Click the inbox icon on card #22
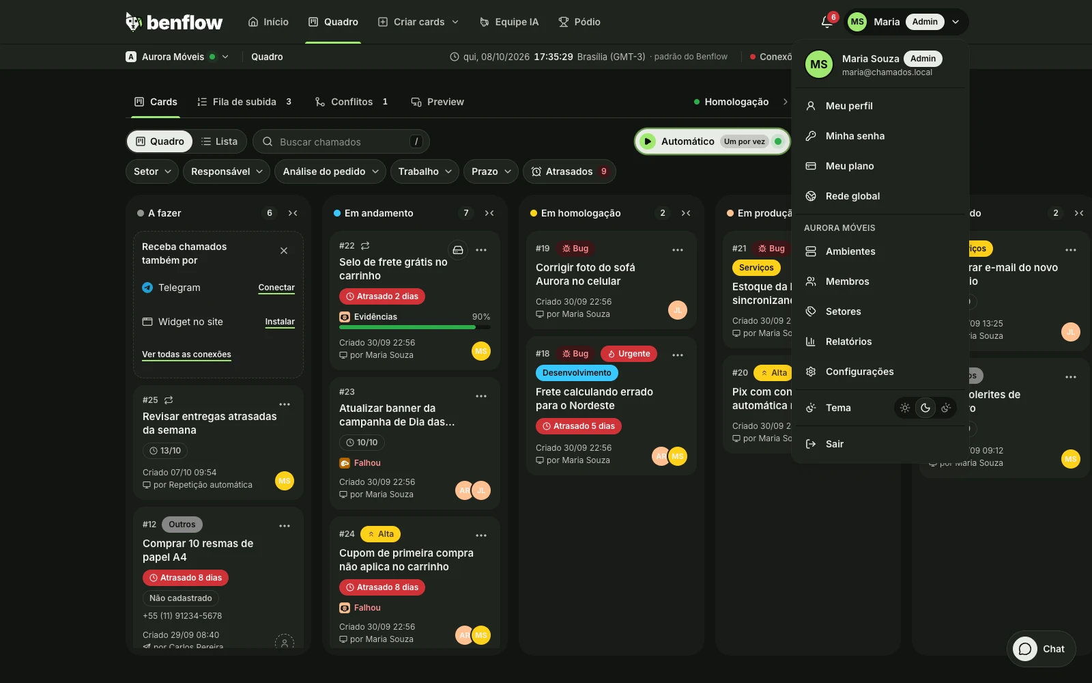This screenshot has height=683, width=1092. pos(458,250)
